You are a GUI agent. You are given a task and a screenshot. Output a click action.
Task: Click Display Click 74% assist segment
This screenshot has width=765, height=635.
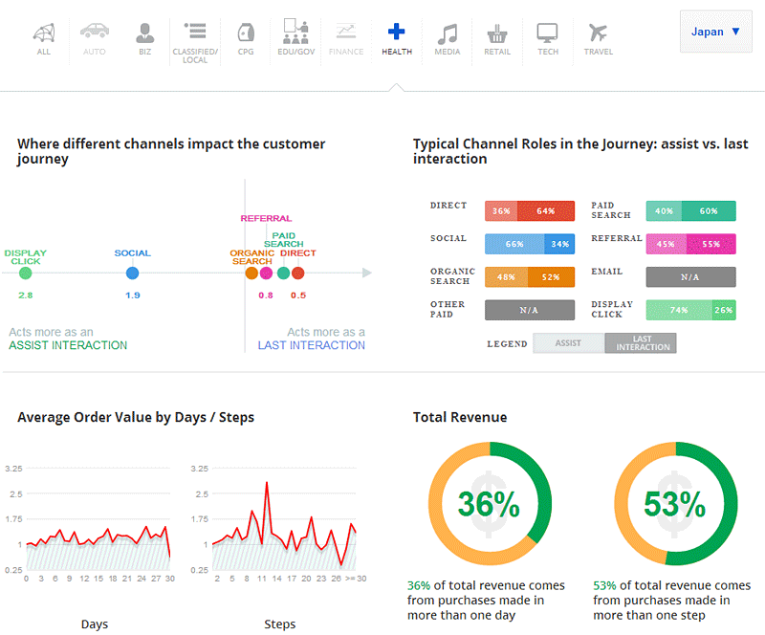(x=679, y=310)
